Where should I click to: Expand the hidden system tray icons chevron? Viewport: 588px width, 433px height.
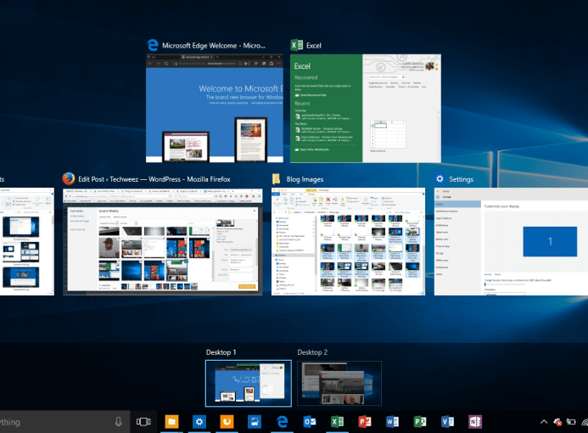pyautogui.click(x=544, y=422)
